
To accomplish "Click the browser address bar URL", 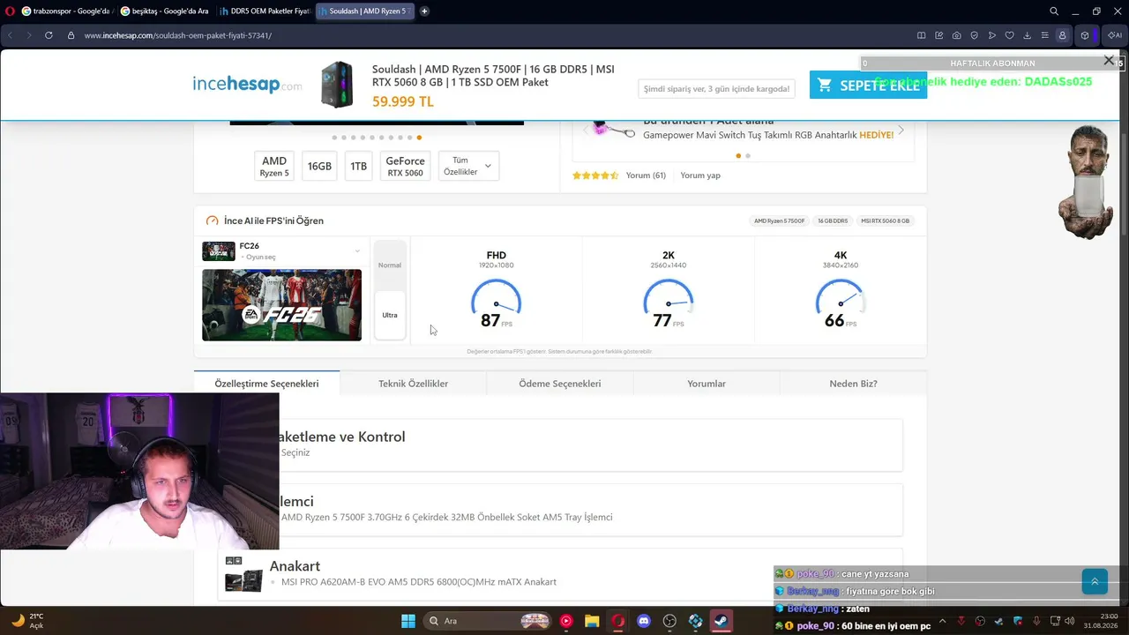I will point(178,35).
